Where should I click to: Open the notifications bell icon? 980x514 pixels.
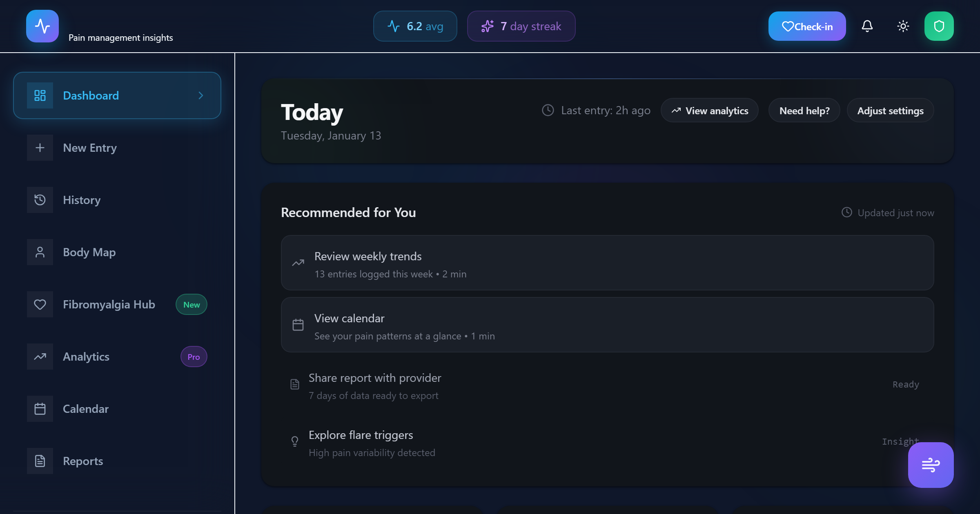[x=867, y=26]
